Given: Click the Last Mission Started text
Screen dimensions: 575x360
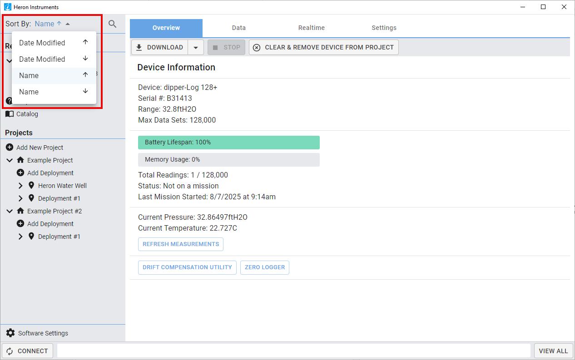Looking at the screenshot, I should [207, 197].
